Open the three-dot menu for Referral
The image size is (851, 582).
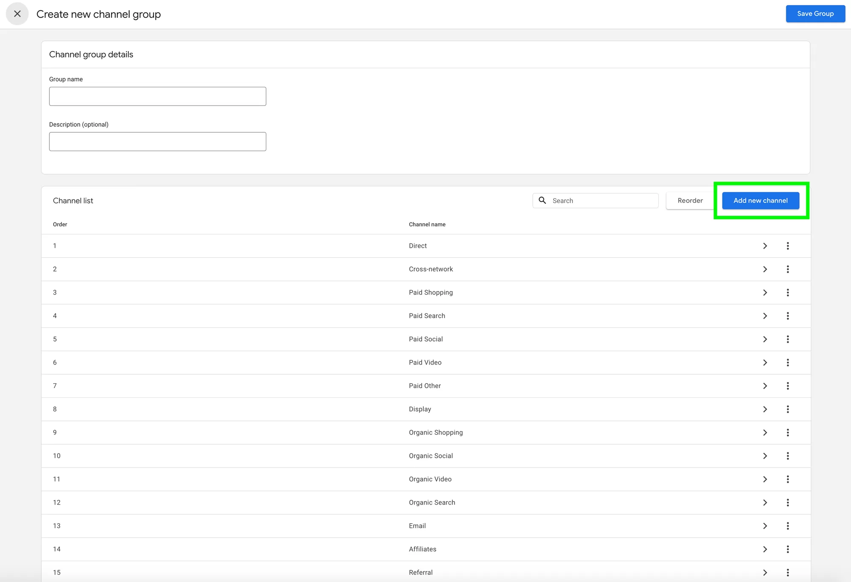(x=788, y=573)
